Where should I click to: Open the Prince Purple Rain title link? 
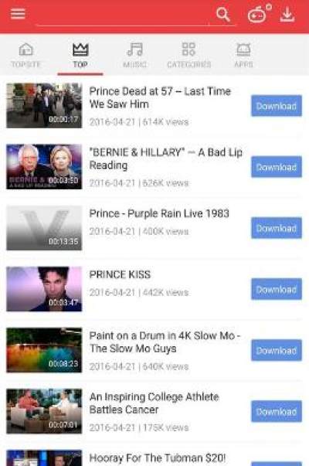click(x=159, y=213)
